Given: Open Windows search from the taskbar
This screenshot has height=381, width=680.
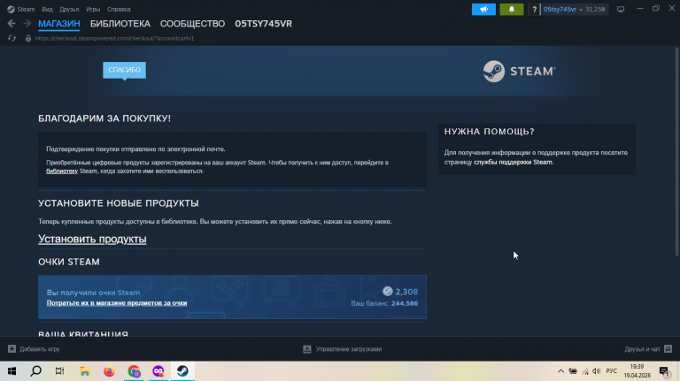Looking at the screenshot, I should pos(36,371).
